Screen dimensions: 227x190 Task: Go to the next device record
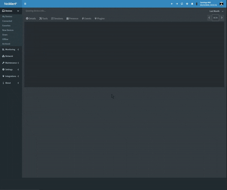[222, 18]
